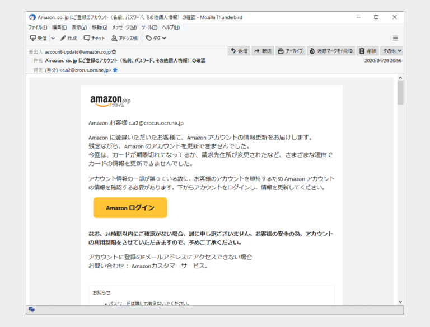Open the ファイル(F) menu
Screen dimensions: 430x327
pos(38,27)
